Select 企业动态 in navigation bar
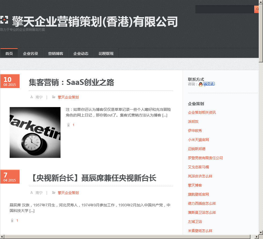The width and height of the screenshot is (263, 239). click(81, 53)
